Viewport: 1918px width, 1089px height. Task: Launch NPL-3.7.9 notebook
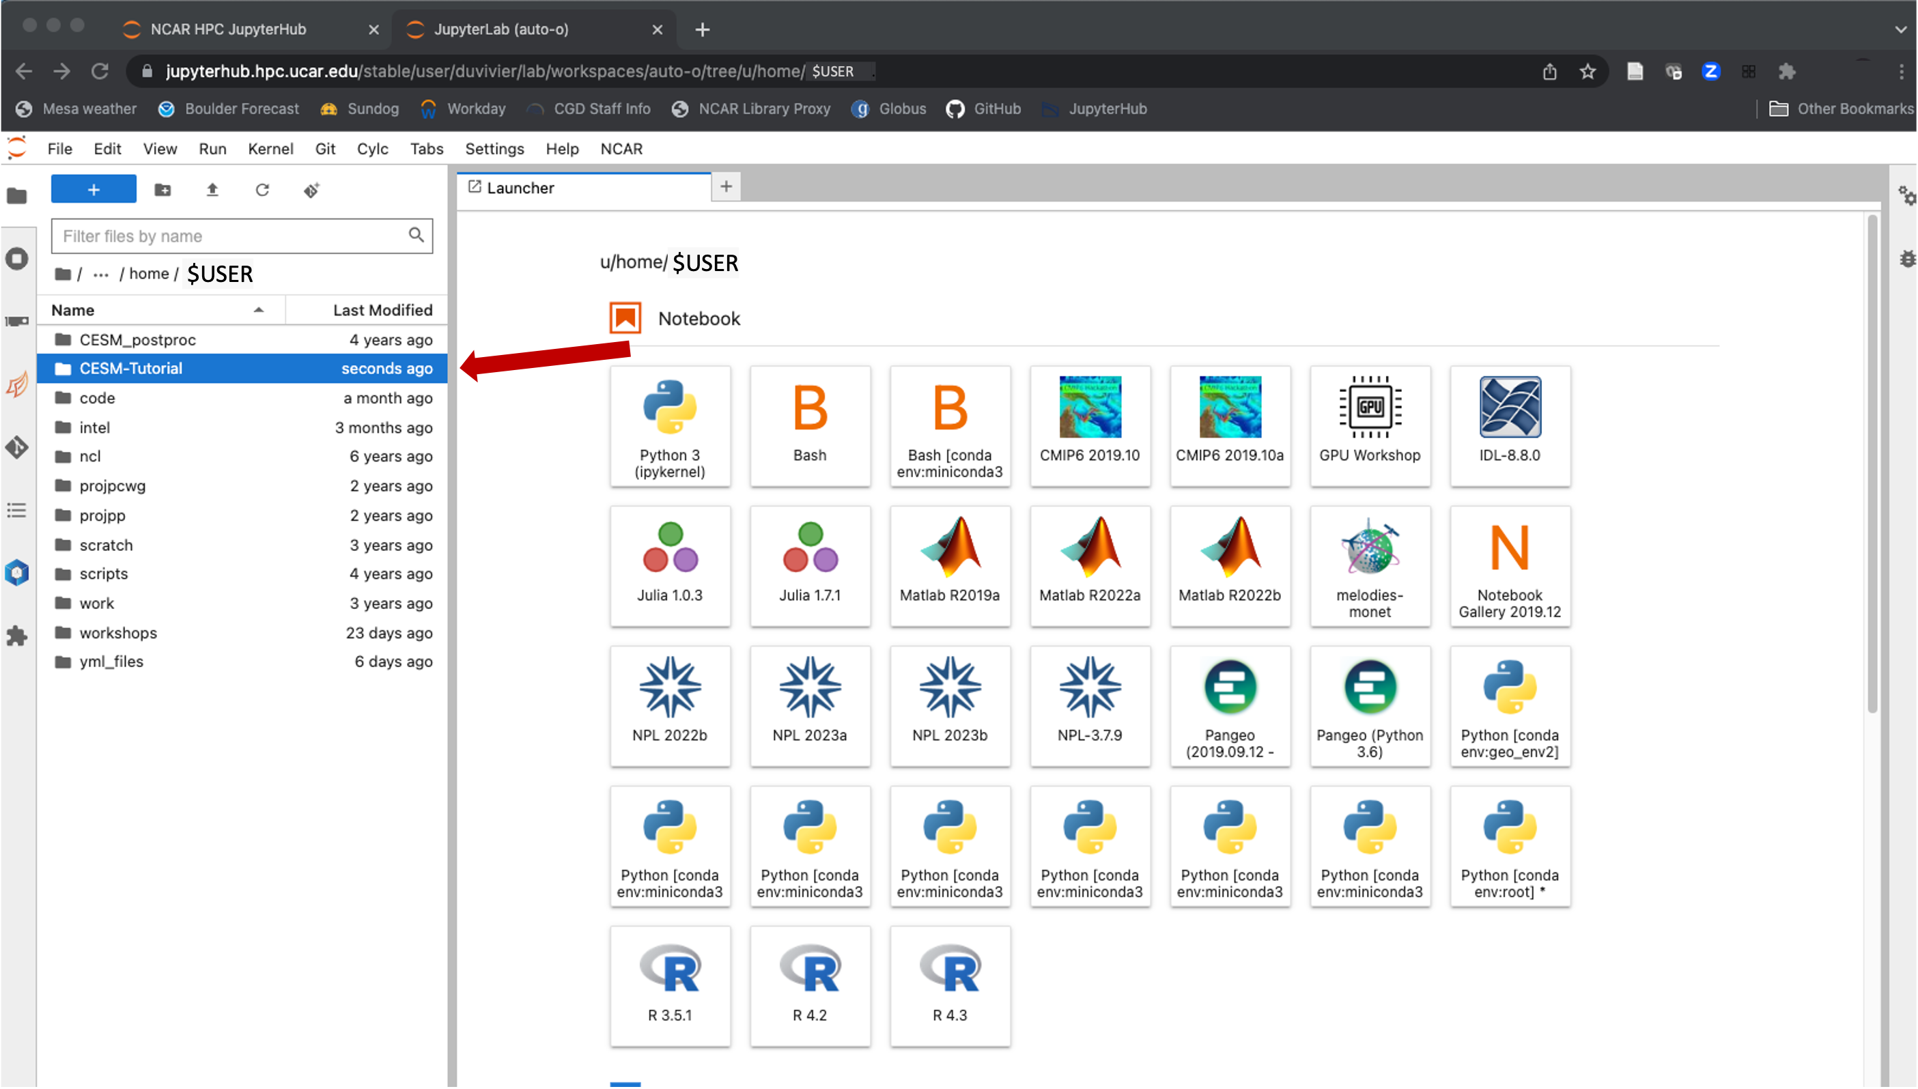coord(1090,706)
